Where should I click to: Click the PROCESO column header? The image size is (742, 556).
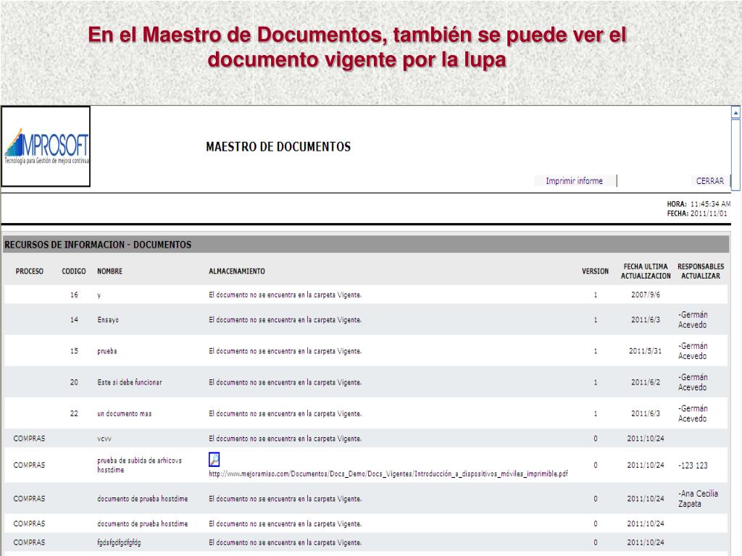(x=29, y=271)
